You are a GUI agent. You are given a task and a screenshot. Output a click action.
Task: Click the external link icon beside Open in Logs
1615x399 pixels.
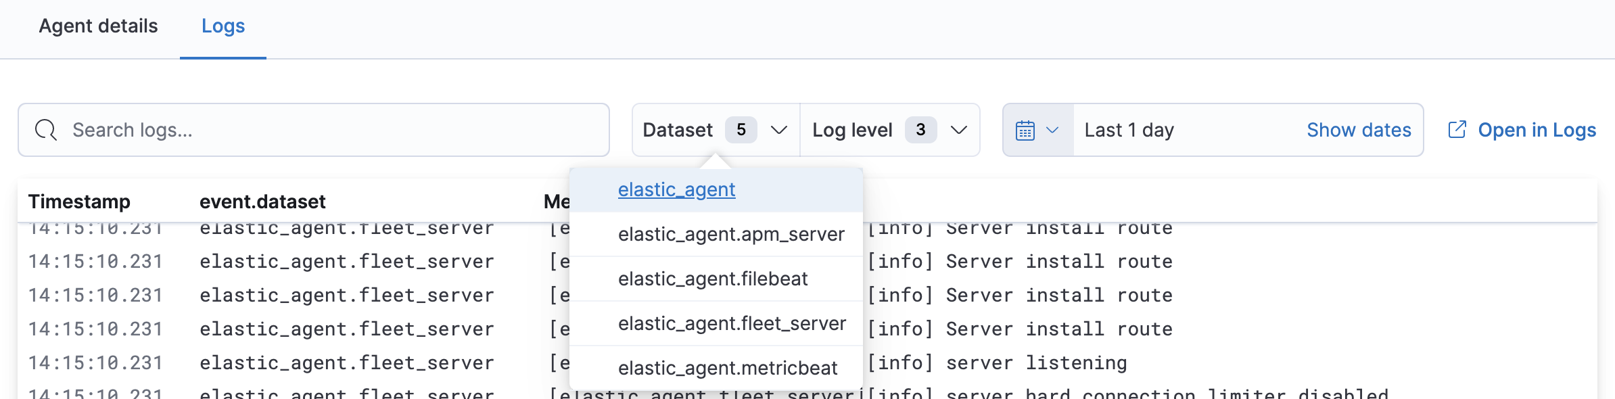(x=1457, y=130)
